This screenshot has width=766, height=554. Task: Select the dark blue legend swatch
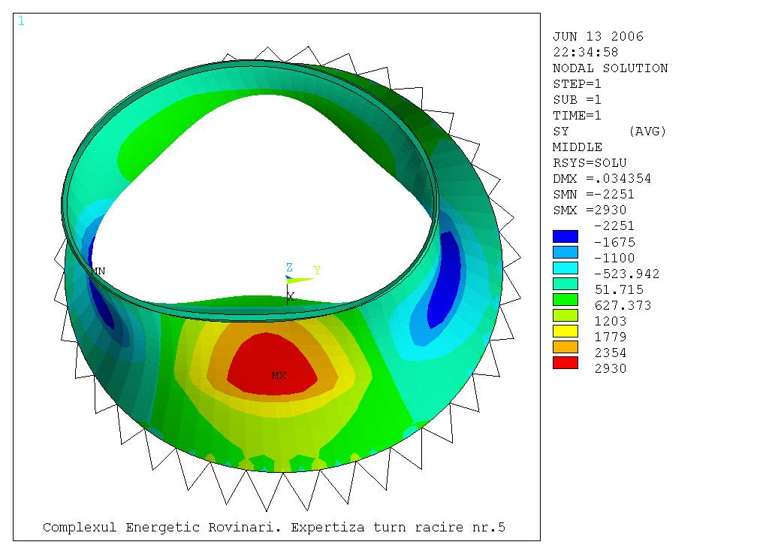pyautogui.click(x=565, y=236)
